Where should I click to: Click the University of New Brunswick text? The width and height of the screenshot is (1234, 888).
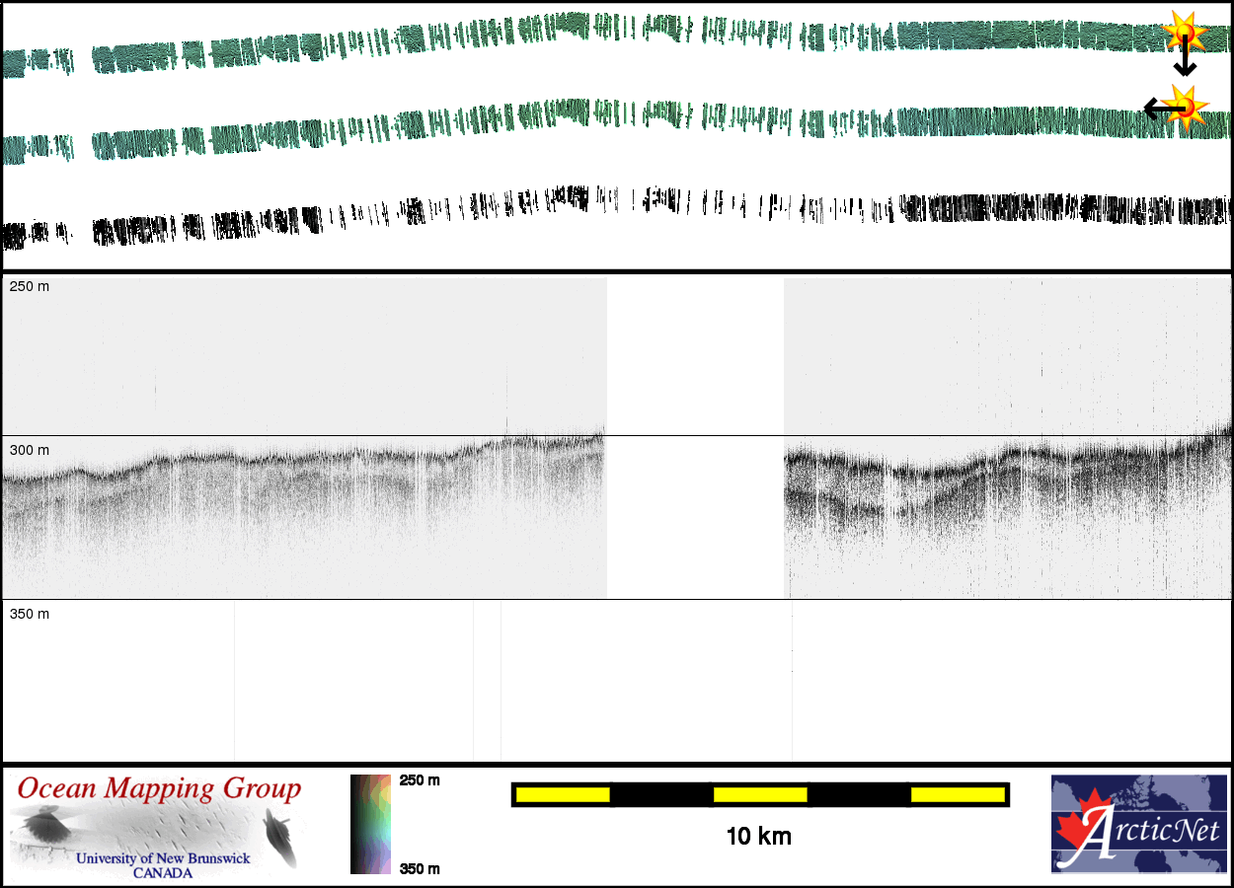coord(163,858)
